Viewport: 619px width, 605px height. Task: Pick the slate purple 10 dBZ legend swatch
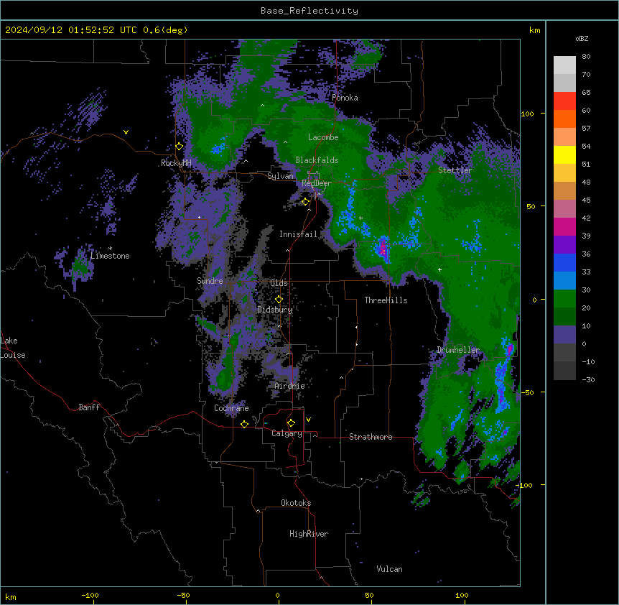coord(564,335)
